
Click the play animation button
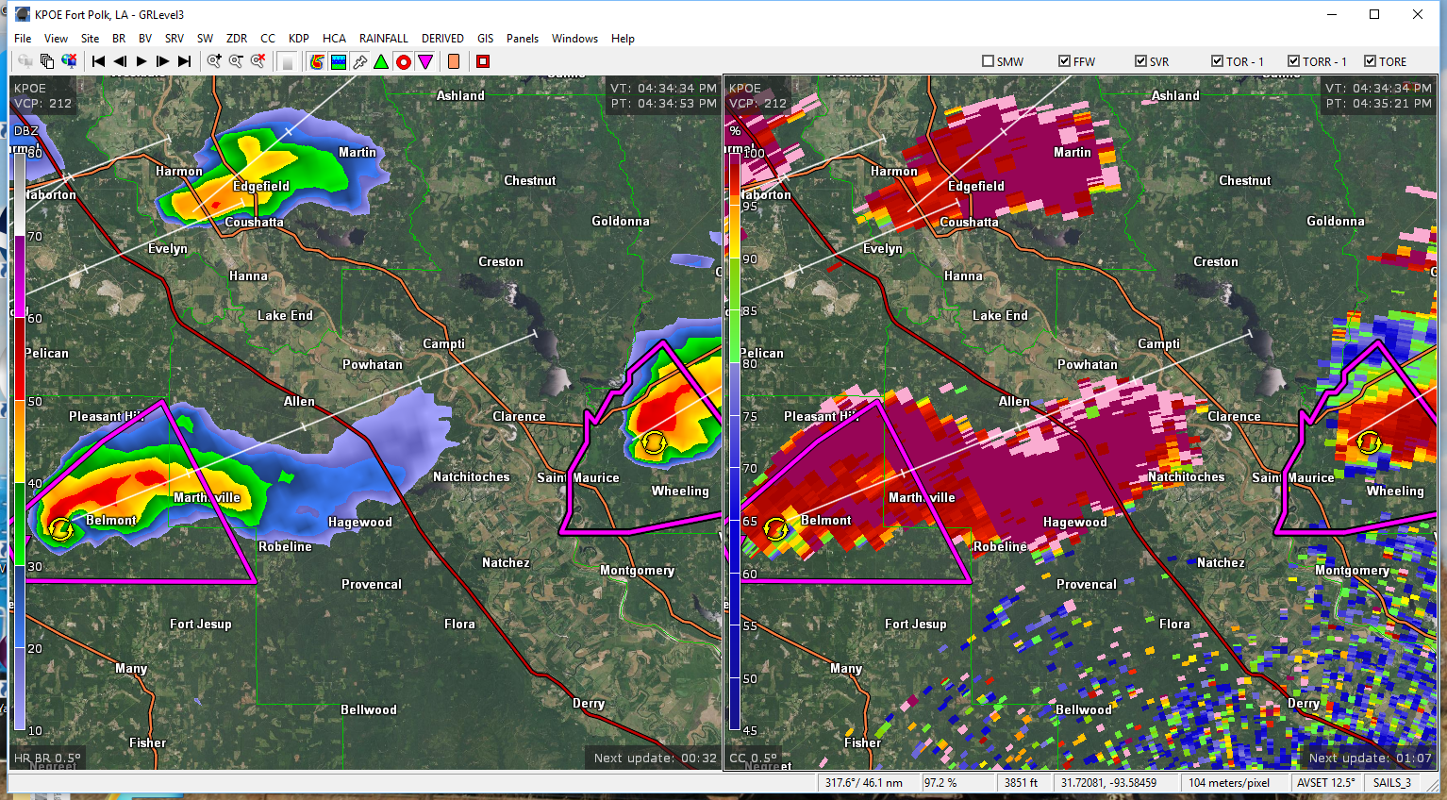pos(141,61)
